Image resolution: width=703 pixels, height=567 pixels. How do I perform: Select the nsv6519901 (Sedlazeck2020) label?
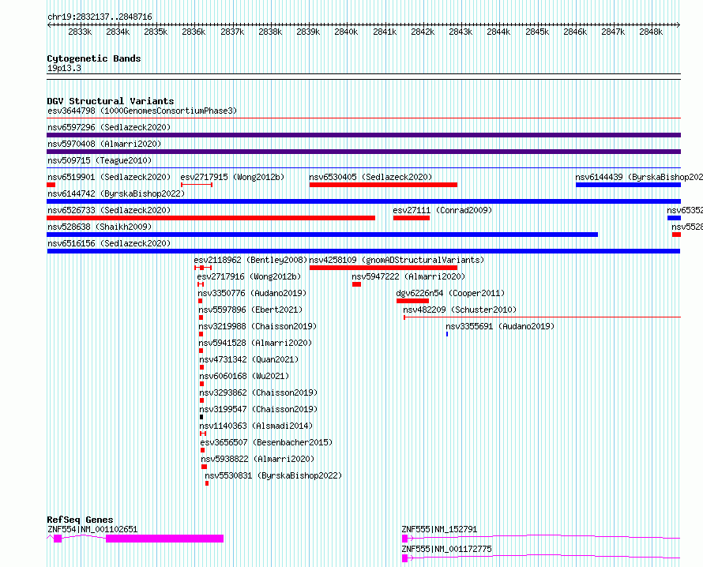tap(109, 177)
